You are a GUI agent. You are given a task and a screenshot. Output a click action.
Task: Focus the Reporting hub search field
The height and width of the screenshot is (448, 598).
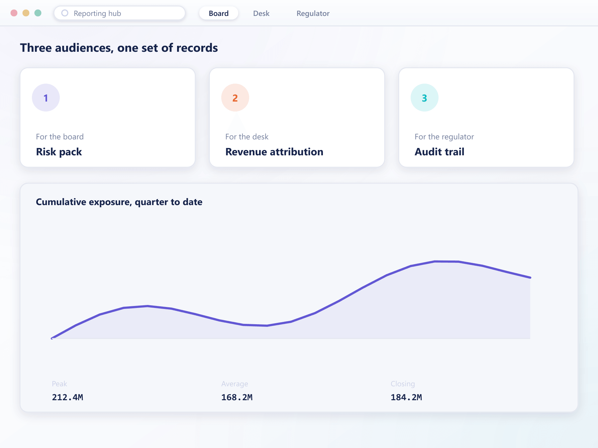[x=120, y=13]
